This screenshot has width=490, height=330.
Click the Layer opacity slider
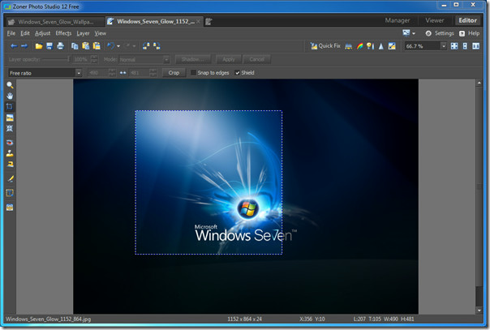point(56,59)
